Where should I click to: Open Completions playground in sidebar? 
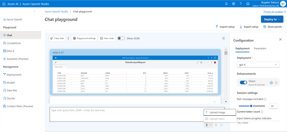pos(12,43)
